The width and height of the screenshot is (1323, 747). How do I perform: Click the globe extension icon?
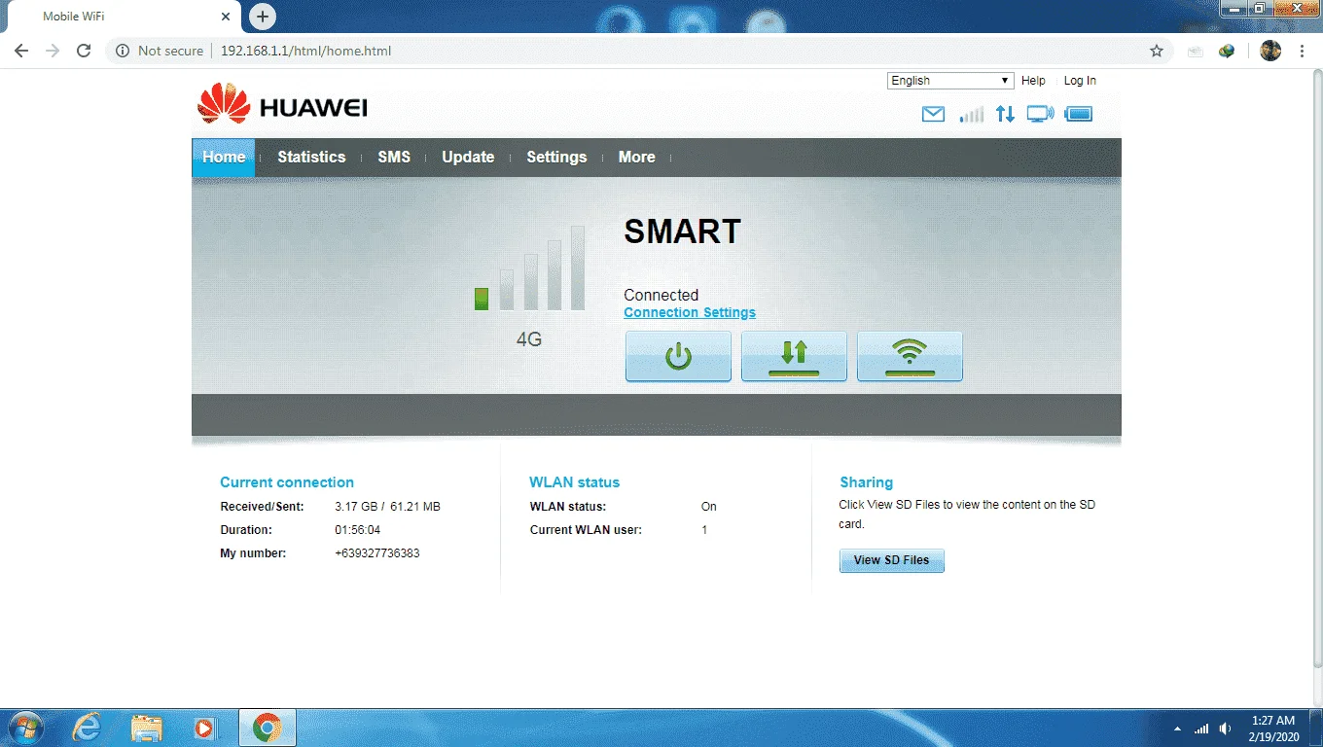click(x=1227, y=51)
